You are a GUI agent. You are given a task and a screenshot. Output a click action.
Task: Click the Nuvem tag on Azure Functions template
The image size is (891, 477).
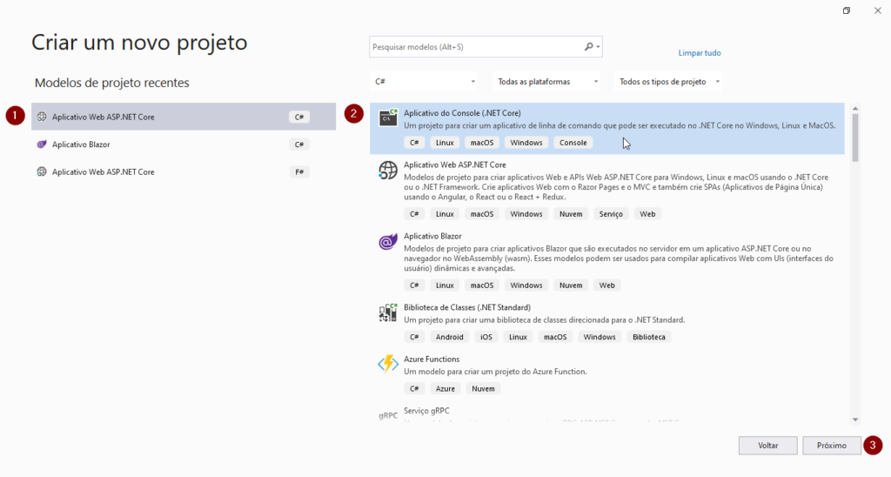483,389
